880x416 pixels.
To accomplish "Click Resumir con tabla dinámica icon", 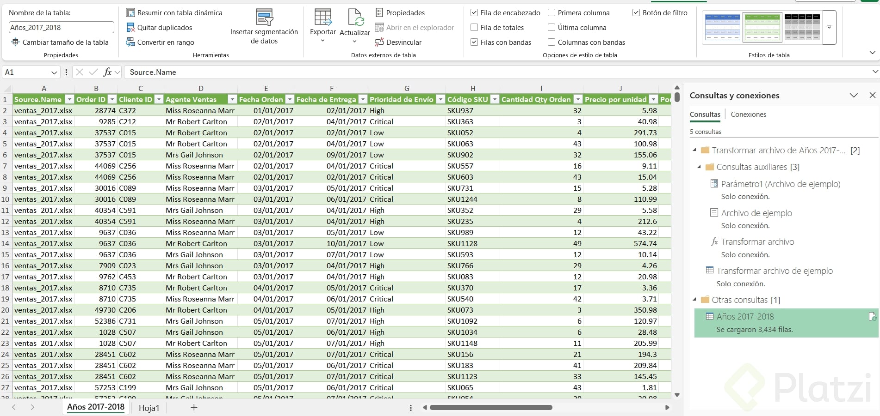I will (x=130, y=13).
